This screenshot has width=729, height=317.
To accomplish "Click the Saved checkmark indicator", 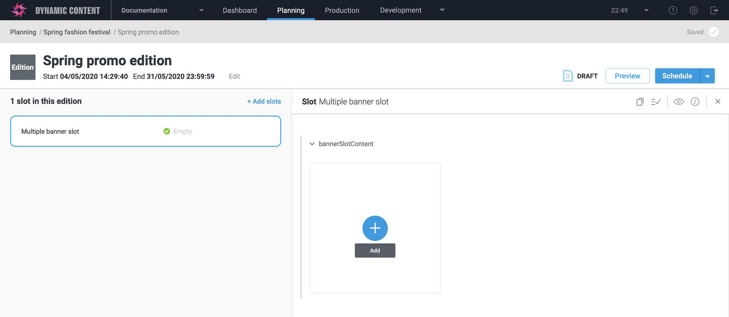I will (713, 32).
